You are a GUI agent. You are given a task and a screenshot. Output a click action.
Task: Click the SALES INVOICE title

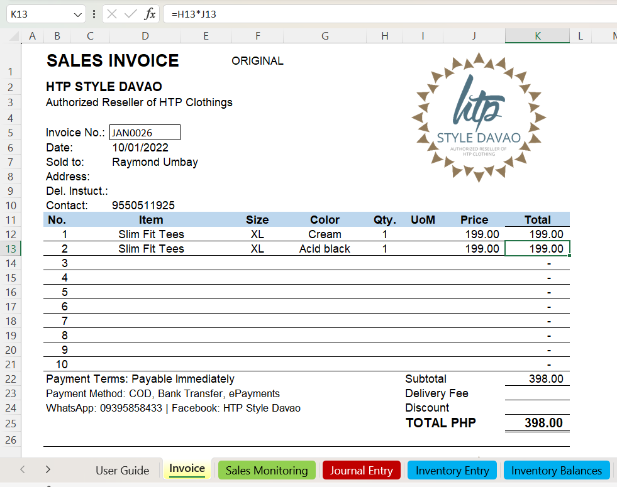(x=113, y=61)
